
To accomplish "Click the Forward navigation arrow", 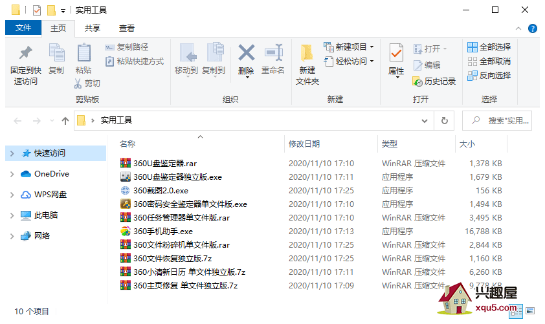I will pos(36,121).
